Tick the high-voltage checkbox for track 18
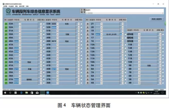This screenshot has width=169, height=108. (x=125, y=34)
